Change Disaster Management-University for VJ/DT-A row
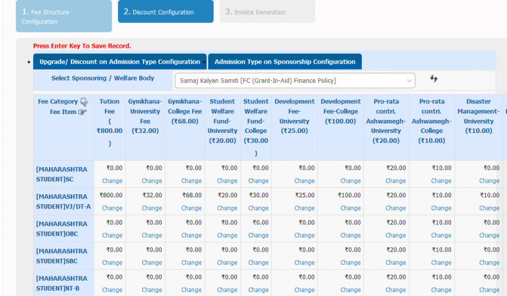Image resolution: width=507 pixels, height=296 pixels. [x=489, y=208]
